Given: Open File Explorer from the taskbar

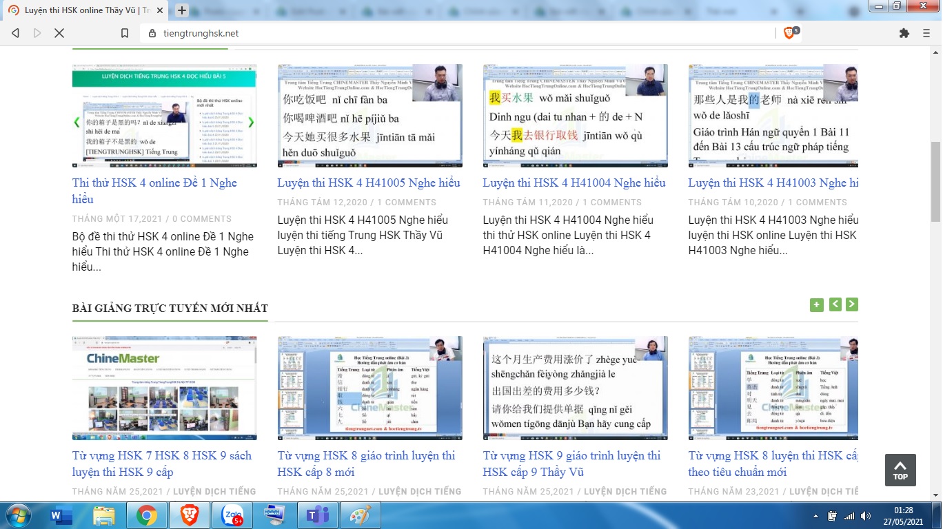Looking at the screenshot, I should pos(104,515).
